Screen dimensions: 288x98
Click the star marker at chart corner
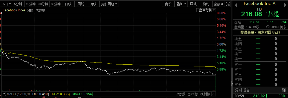(2, 13)
